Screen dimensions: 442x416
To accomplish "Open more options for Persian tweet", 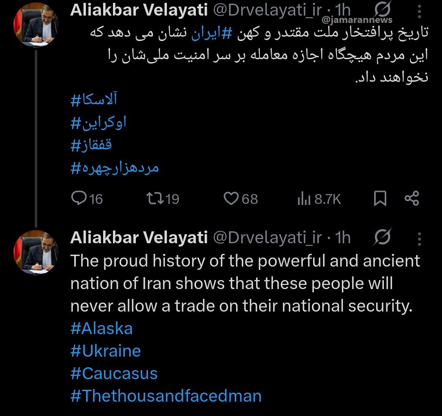I will (x=419, y=11).
